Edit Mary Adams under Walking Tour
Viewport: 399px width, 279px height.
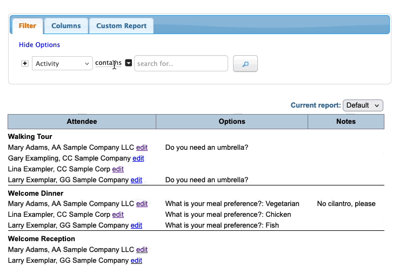tap(142, 147)
